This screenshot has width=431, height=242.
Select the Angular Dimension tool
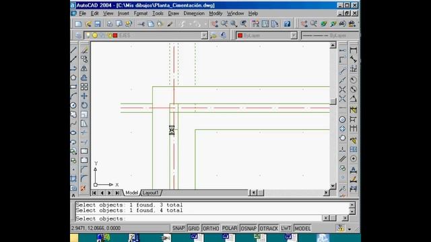tap(354, 99)
